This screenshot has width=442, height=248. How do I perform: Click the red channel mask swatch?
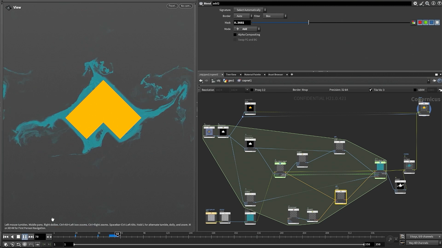420,23
